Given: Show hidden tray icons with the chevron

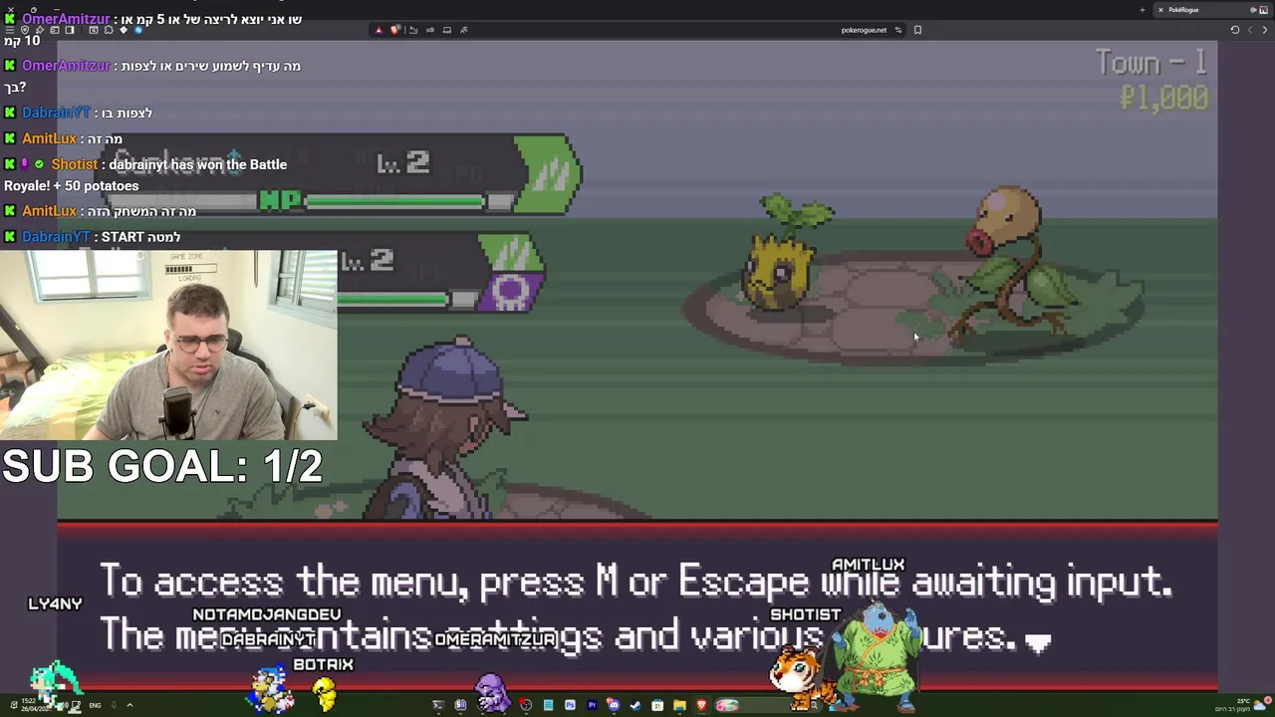Looking at the screenshot, I should tap(128, 705).
